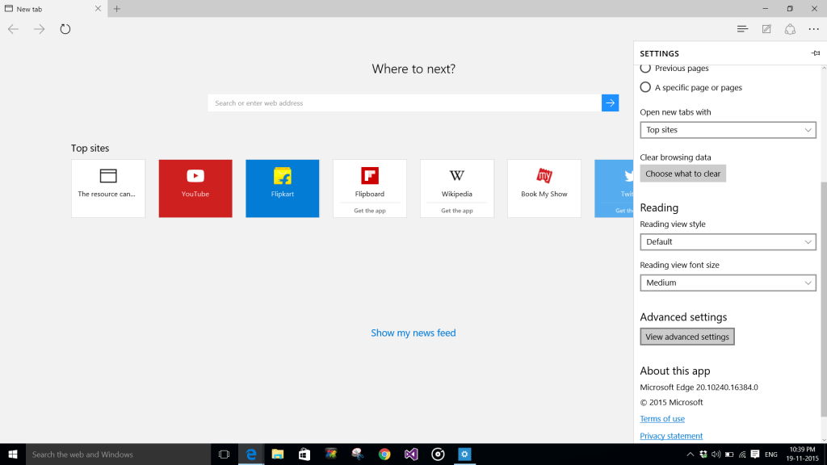Open the Wikipedia top site tile

click(x=457, y=188)
